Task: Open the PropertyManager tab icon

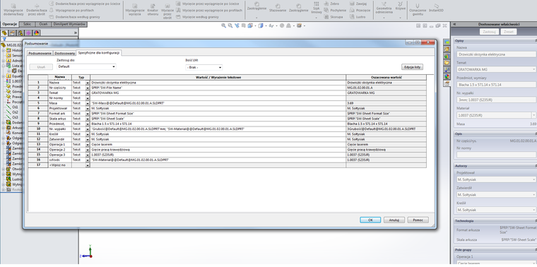Action: coord(12,33)
